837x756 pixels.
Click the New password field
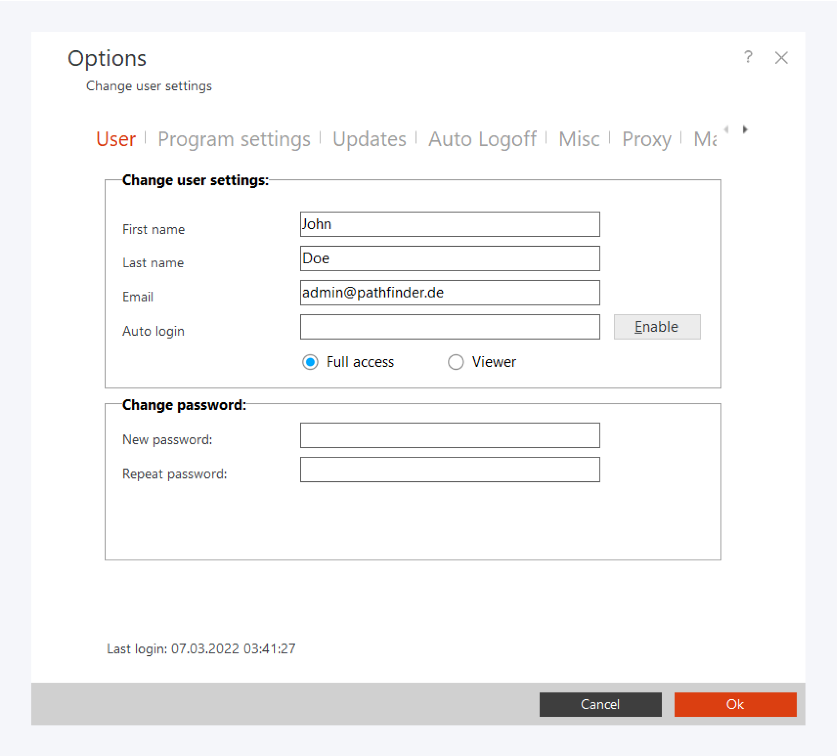click(x=450, y=435)
